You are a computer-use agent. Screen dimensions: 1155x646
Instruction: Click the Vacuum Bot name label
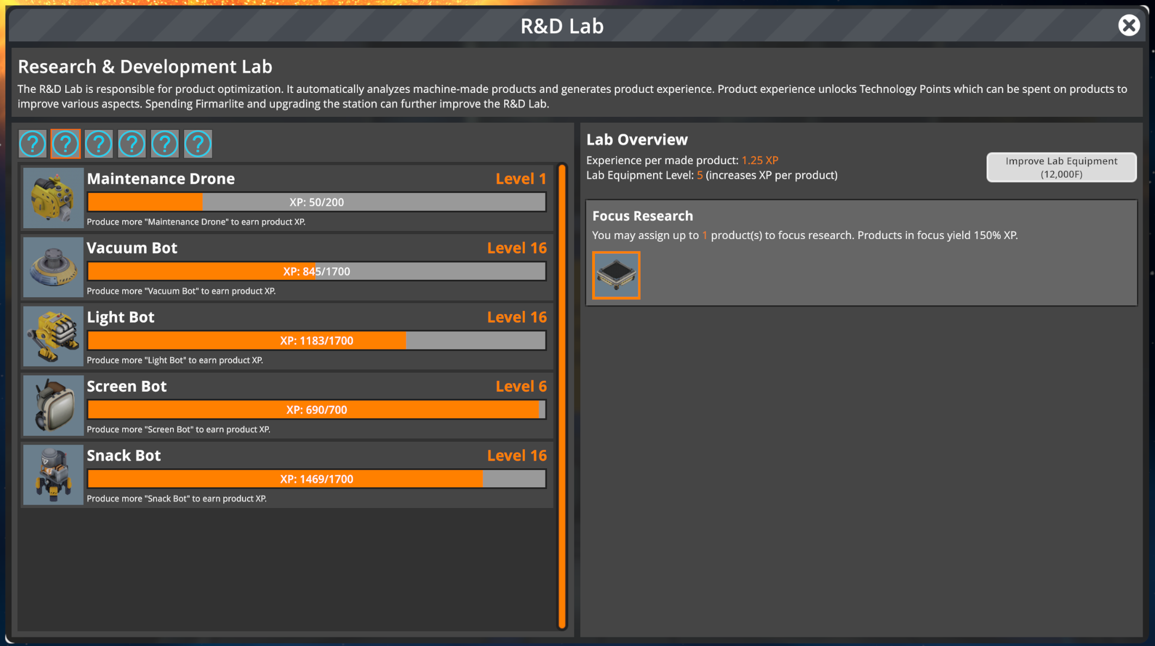click(132, 248)
